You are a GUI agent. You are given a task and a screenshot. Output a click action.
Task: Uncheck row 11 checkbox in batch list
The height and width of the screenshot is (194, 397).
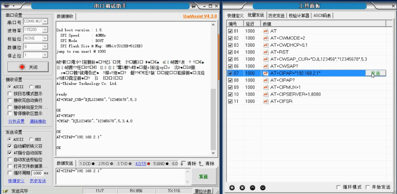[x=230, y=102]
